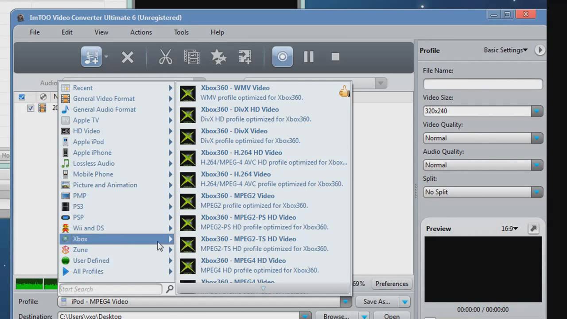The width and height of the screenshot is (567, 319).
Task: Select the PS3 category
Action: tap(117, 206)
